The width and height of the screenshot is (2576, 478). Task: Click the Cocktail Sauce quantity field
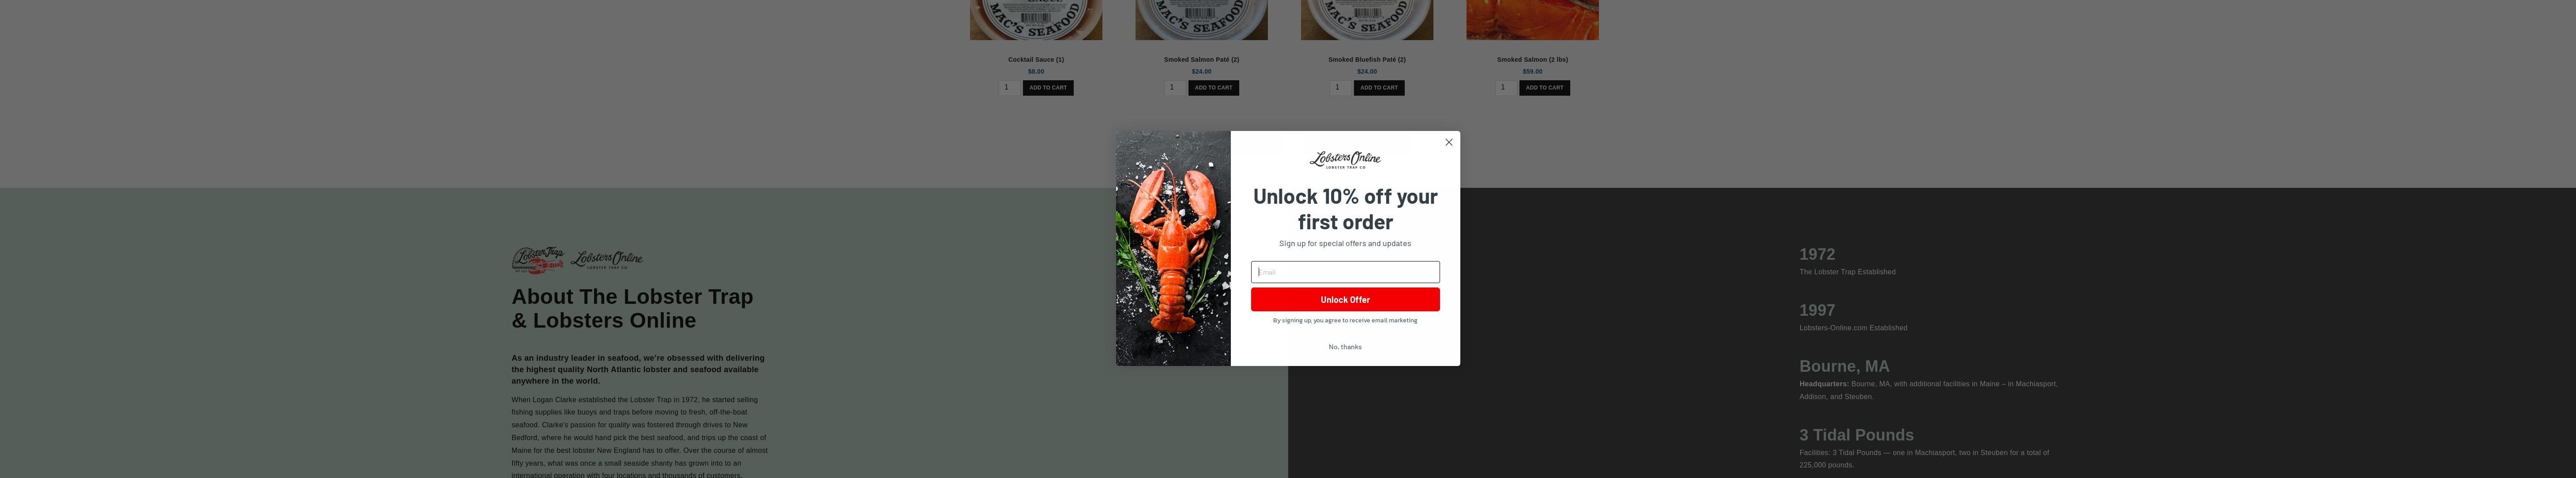coord(1008,88)
